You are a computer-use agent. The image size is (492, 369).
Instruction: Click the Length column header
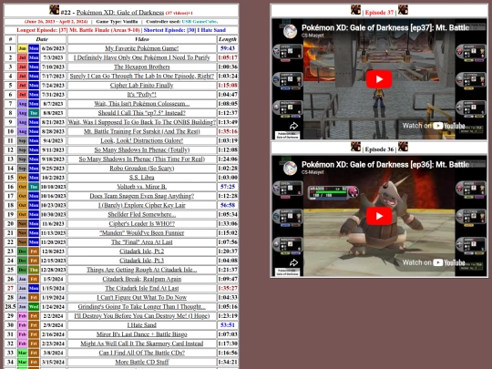(228, 39)
